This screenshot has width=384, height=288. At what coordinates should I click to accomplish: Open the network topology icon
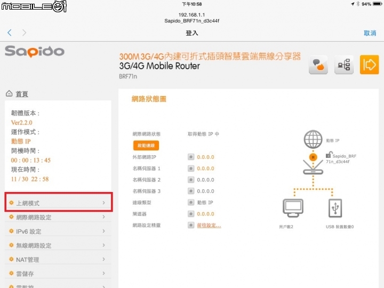[344, 65]
